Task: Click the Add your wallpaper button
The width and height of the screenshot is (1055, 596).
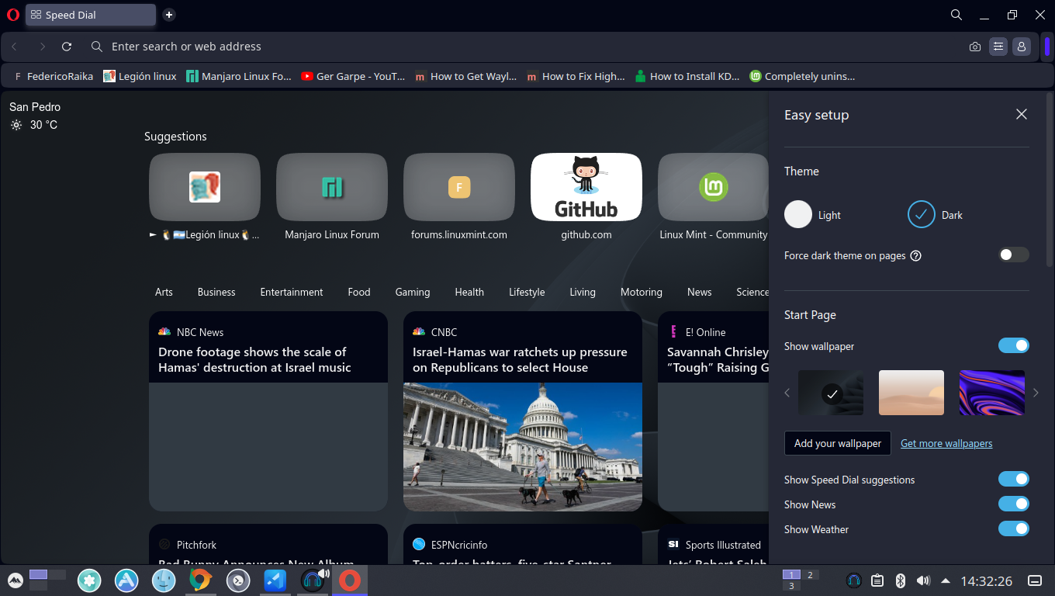Action: 838,443
